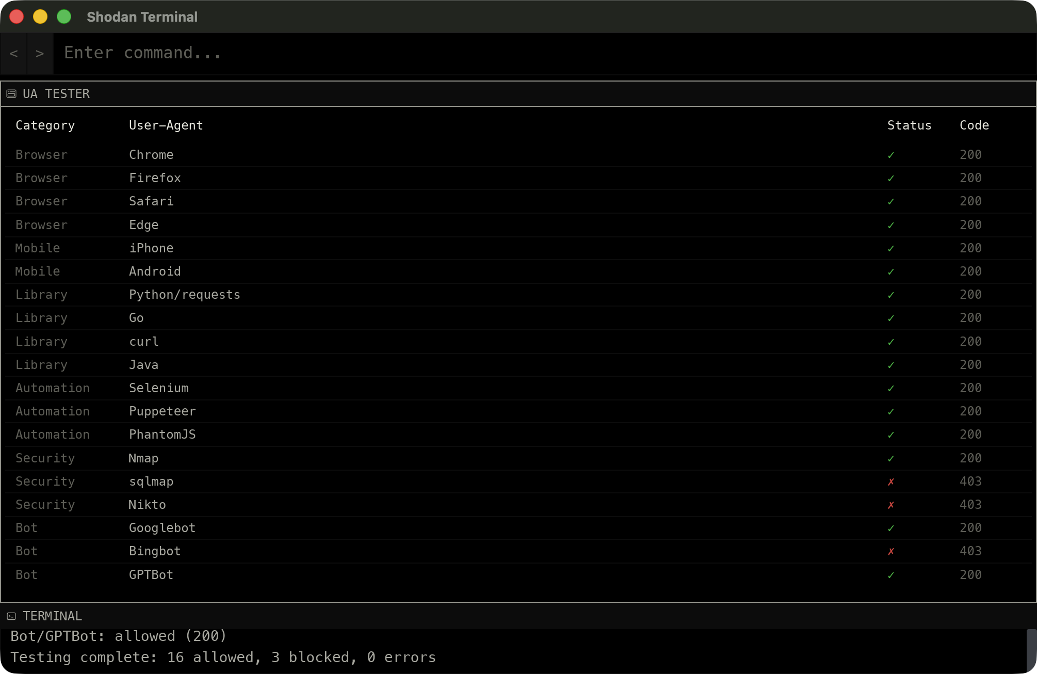Image resolution: width=1037 pixels, height=674 pixels.
Task: Select the Category column header
Action: point(45,125)
